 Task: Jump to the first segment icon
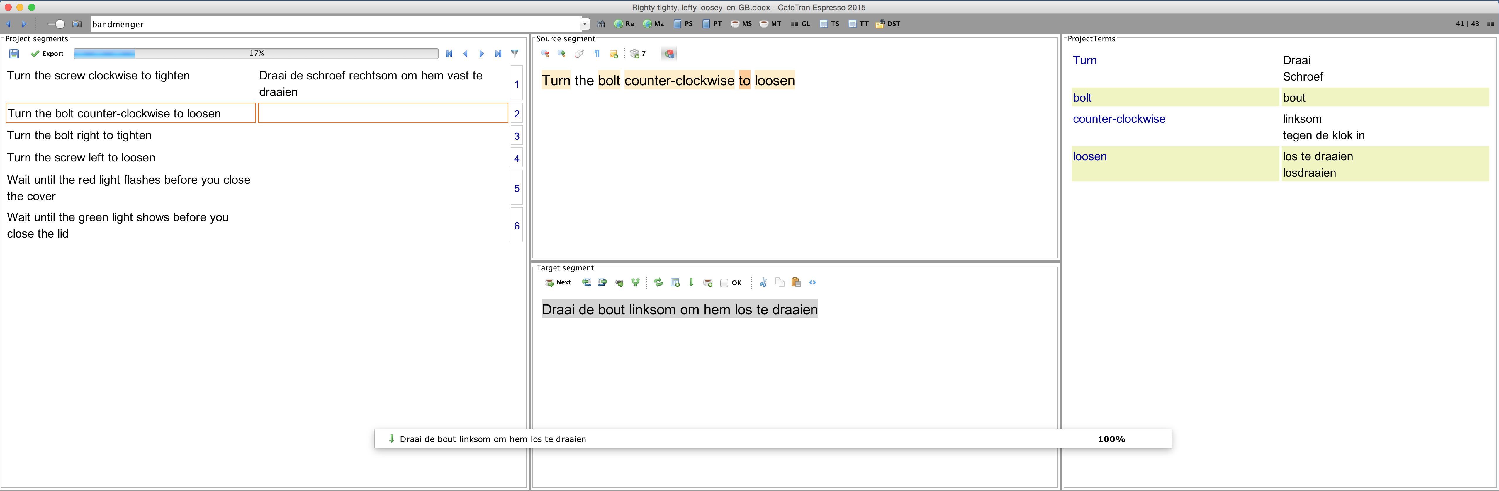[449, 54]
